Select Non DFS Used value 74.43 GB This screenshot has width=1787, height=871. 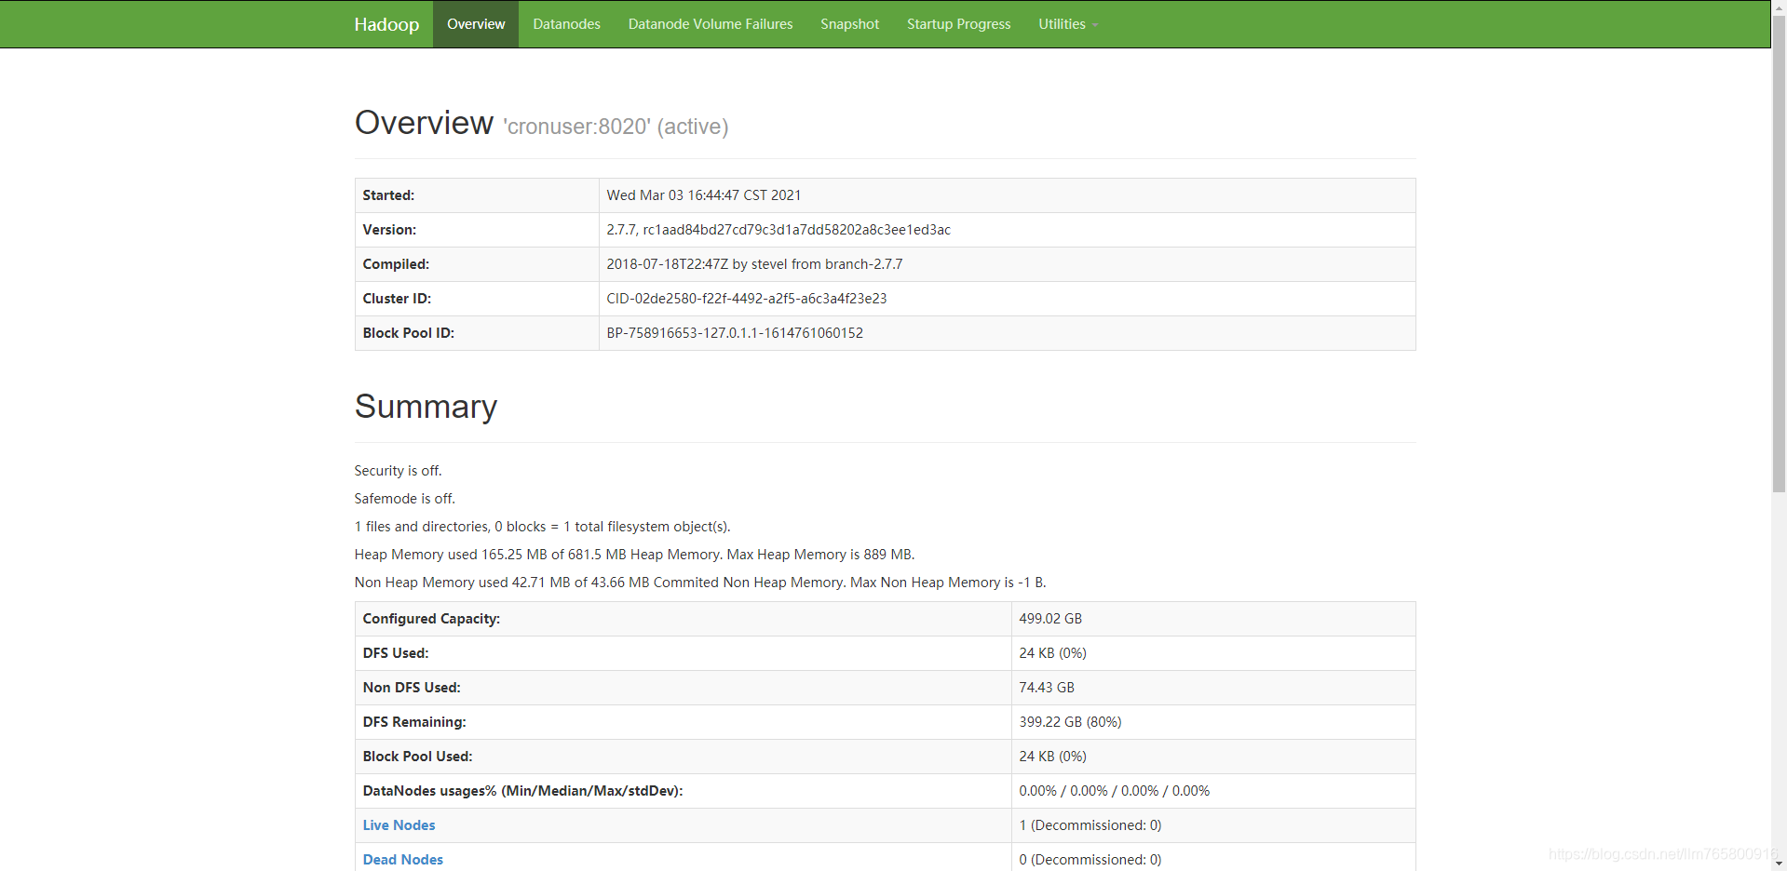point(1046,688)
